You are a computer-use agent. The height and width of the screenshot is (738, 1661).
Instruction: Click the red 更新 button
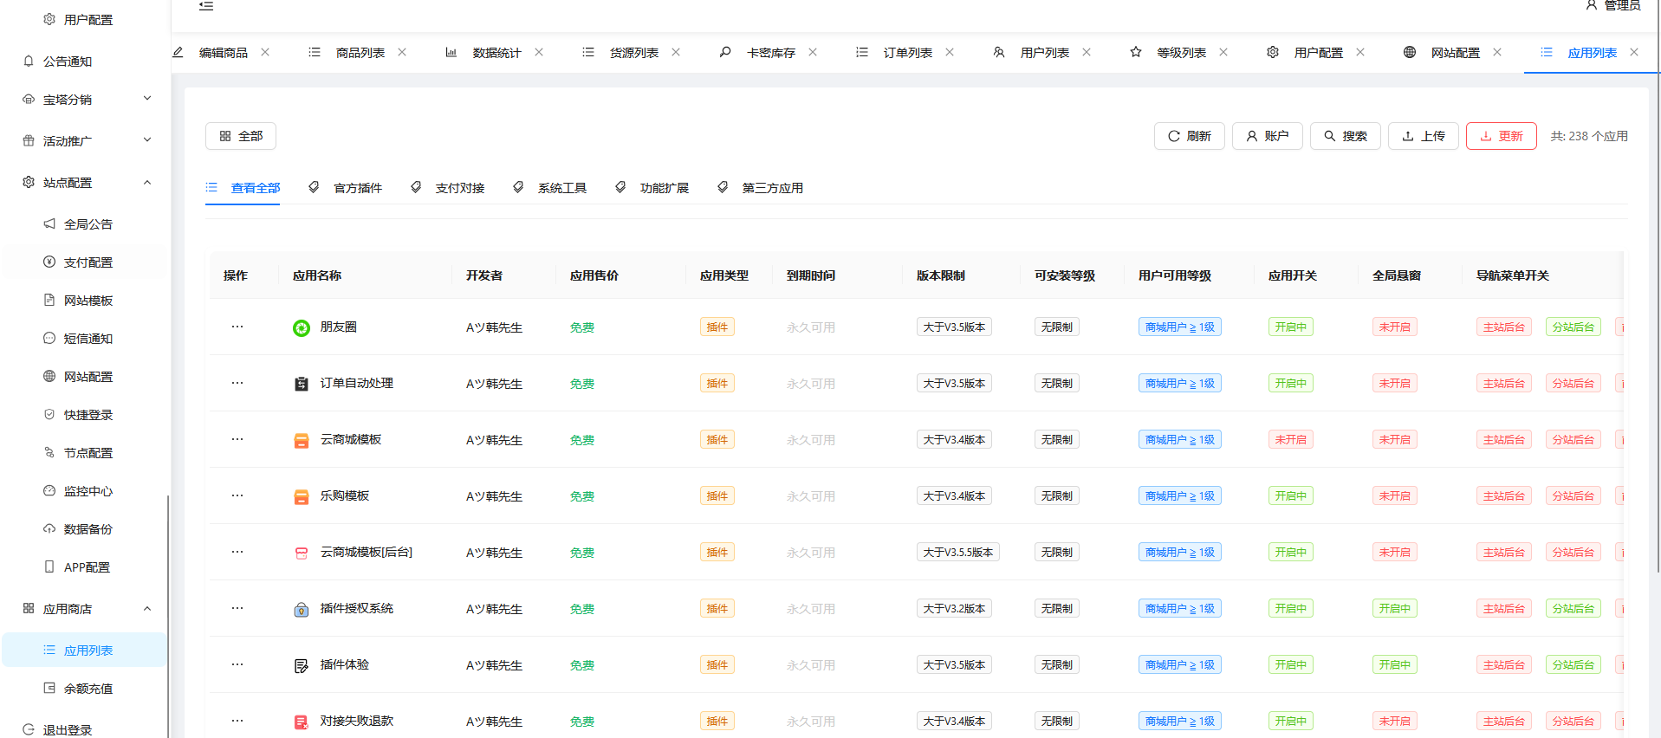(x=1501, y=136)
